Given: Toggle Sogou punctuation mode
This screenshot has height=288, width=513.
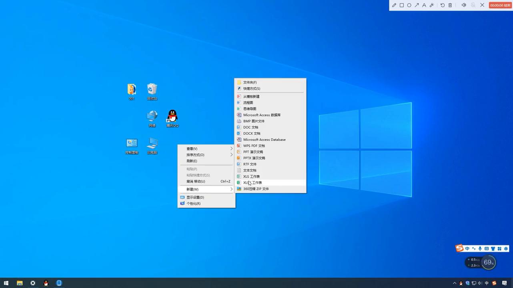Looking at the screenshot, I should pos(474,248).
